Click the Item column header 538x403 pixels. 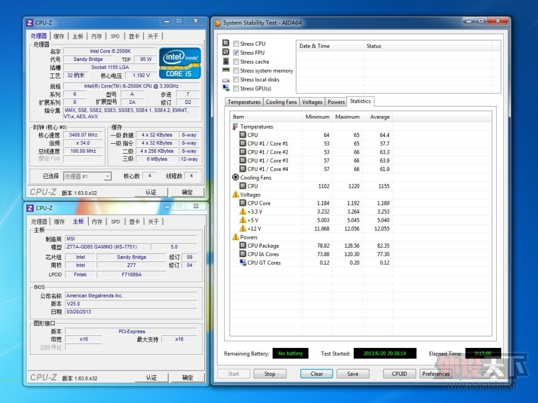click(x=266, y=116)
